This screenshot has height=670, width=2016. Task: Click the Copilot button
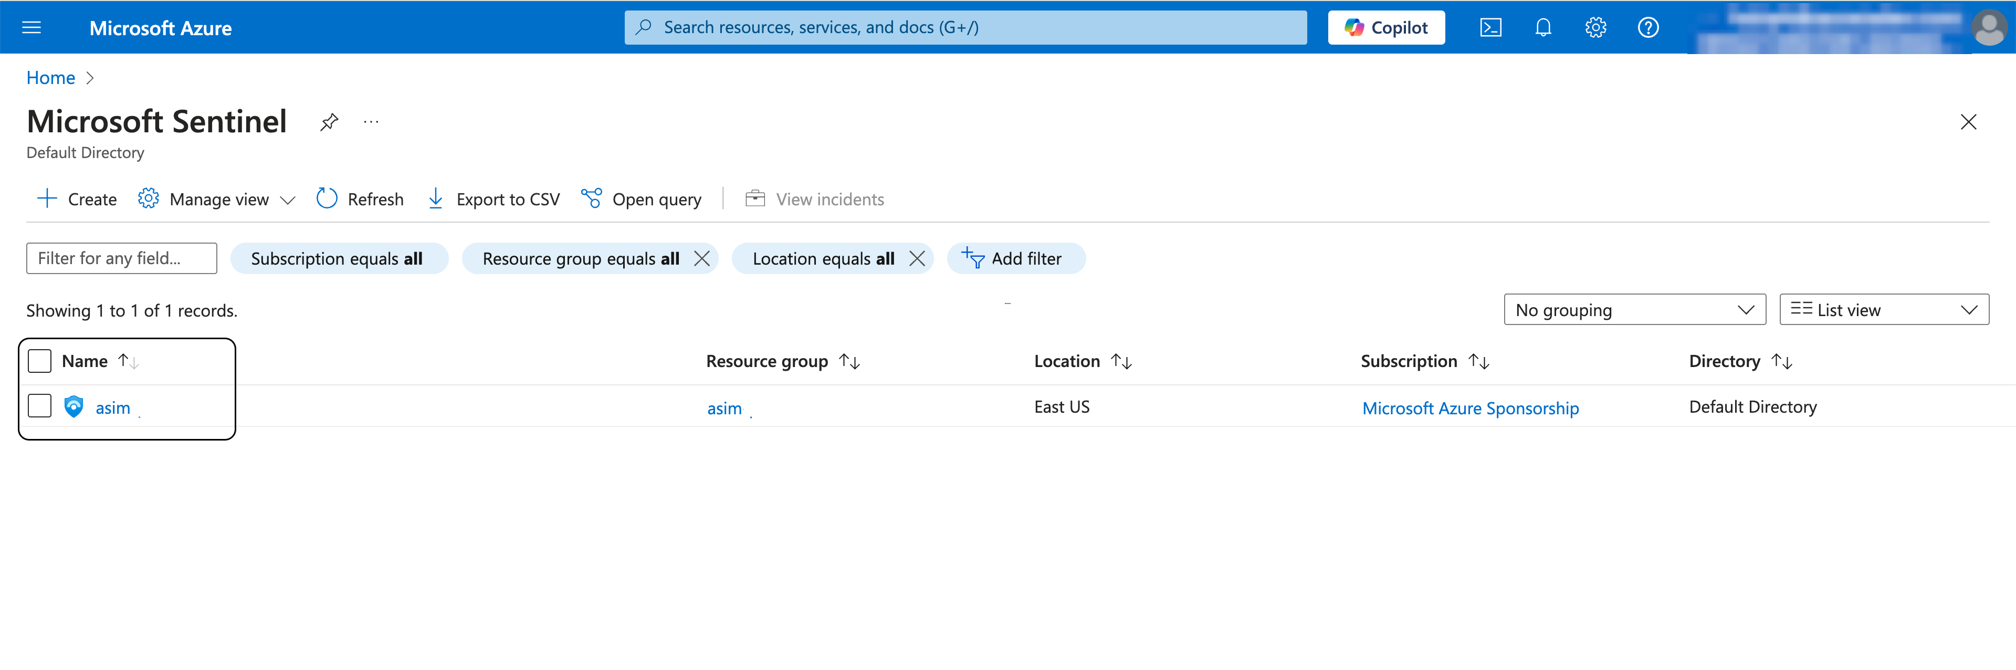[1386, 28]
